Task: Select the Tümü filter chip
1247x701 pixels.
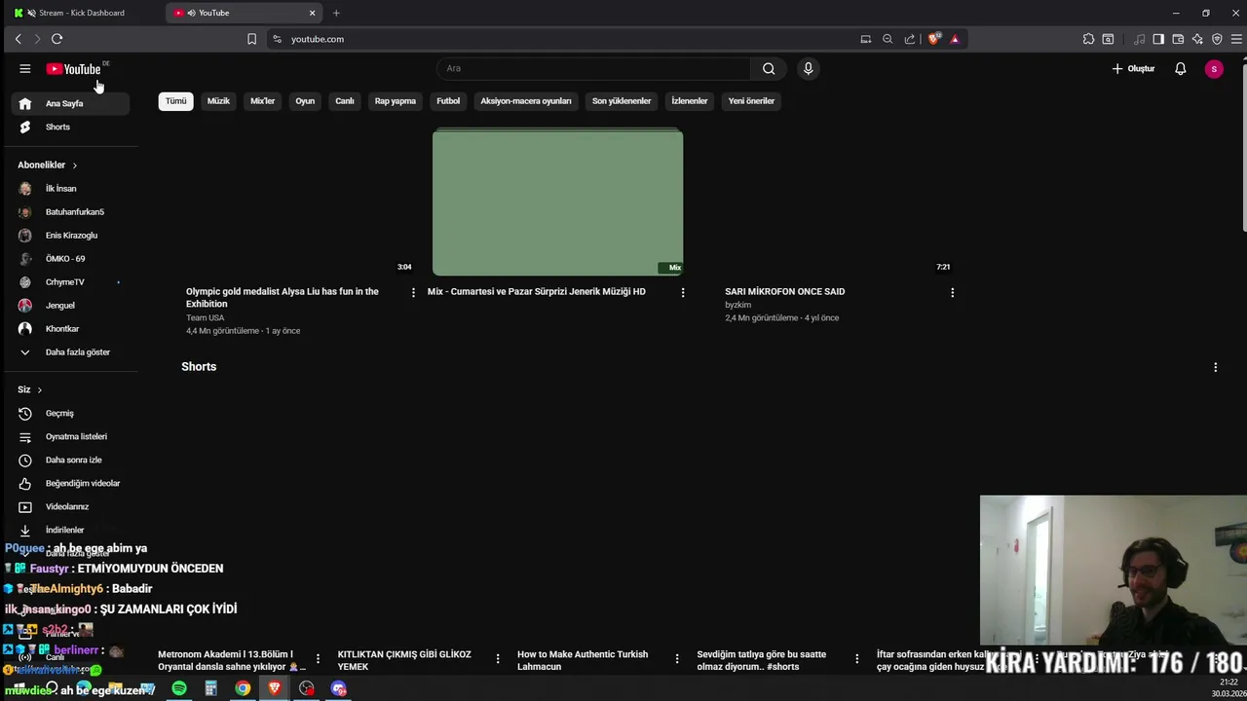Action: [x=175, y=101]
